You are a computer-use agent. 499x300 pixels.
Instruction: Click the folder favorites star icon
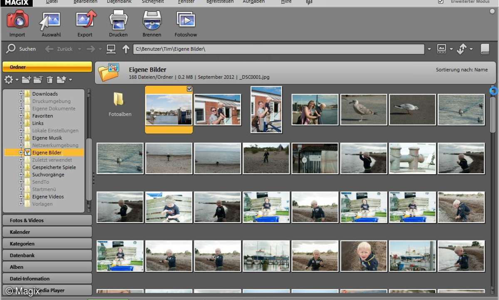coord(61,79)
